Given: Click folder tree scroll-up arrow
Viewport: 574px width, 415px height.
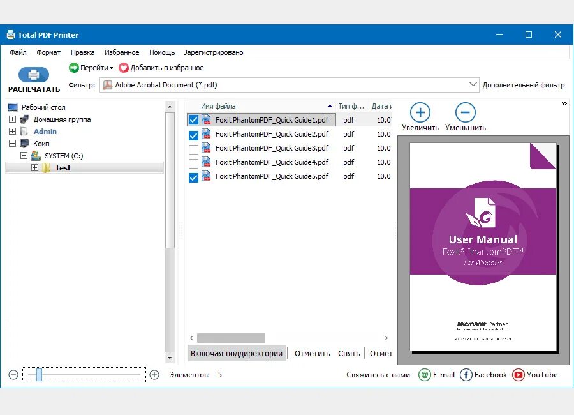Looking at the screenshot, I should point(170,107).
